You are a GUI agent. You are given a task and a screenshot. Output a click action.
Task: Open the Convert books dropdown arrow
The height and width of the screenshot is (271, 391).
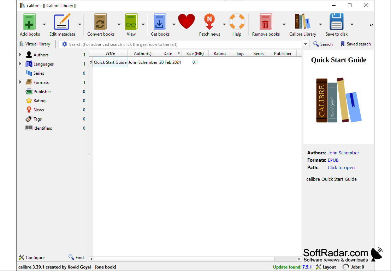tap(119, 24)
